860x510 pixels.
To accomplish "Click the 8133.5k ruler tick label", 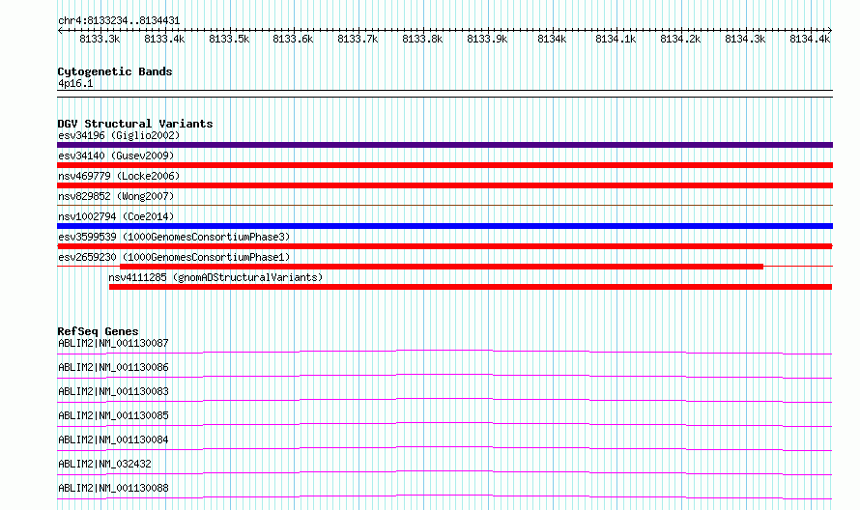I will (x=229, y=40).
